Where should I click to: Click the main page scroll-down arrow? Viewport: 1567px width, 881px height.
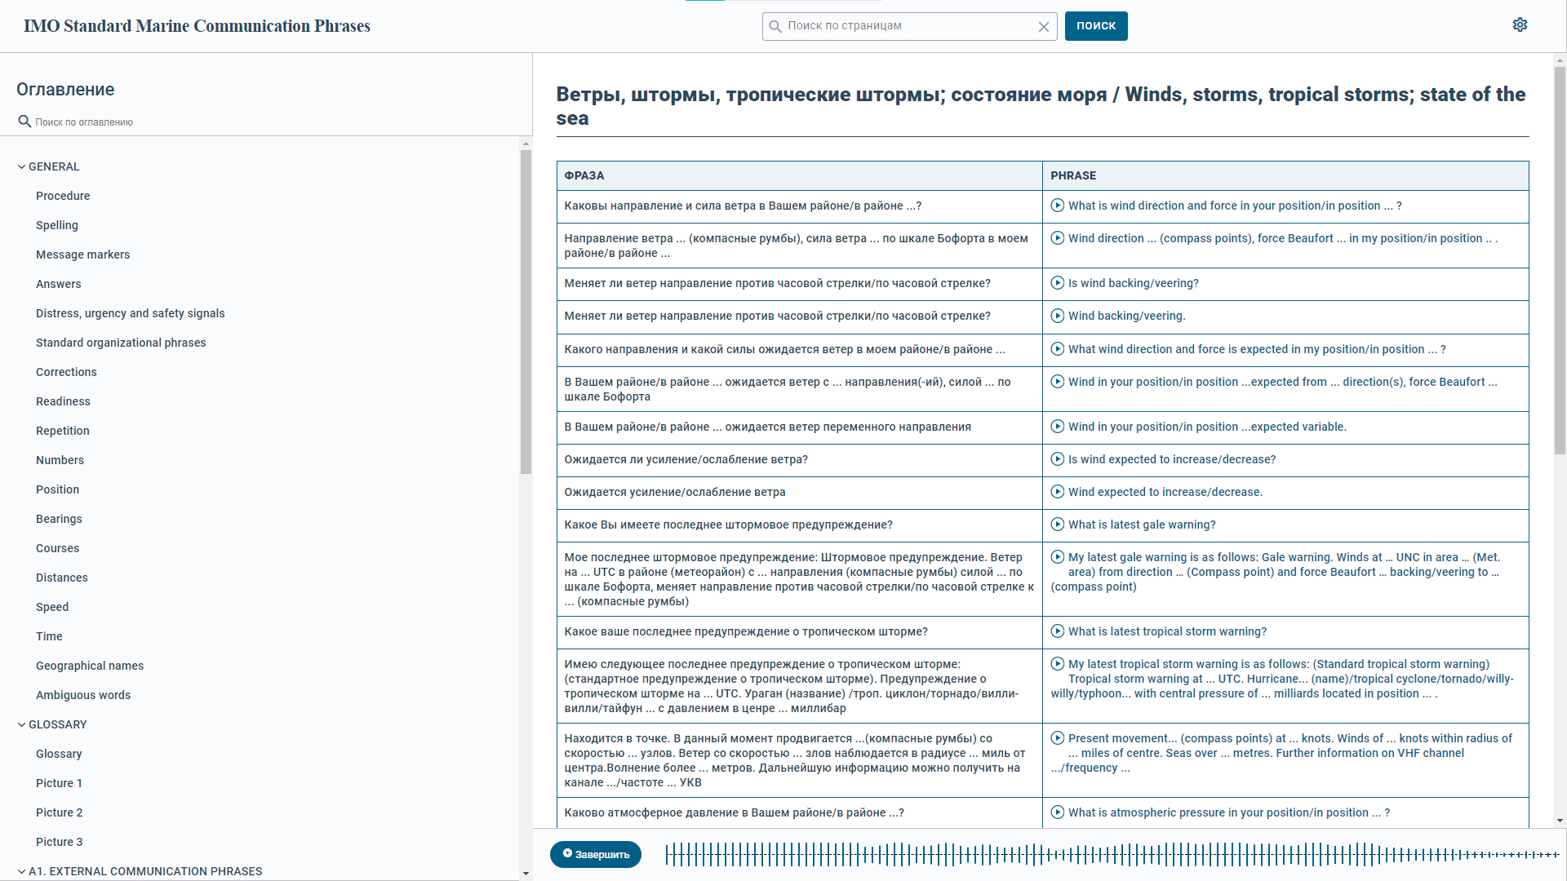[1560, 821]
